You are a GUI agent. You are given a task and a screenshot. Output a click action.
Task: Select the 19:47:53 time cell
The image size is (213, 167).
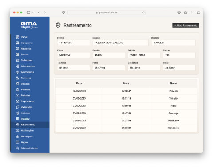126,113
